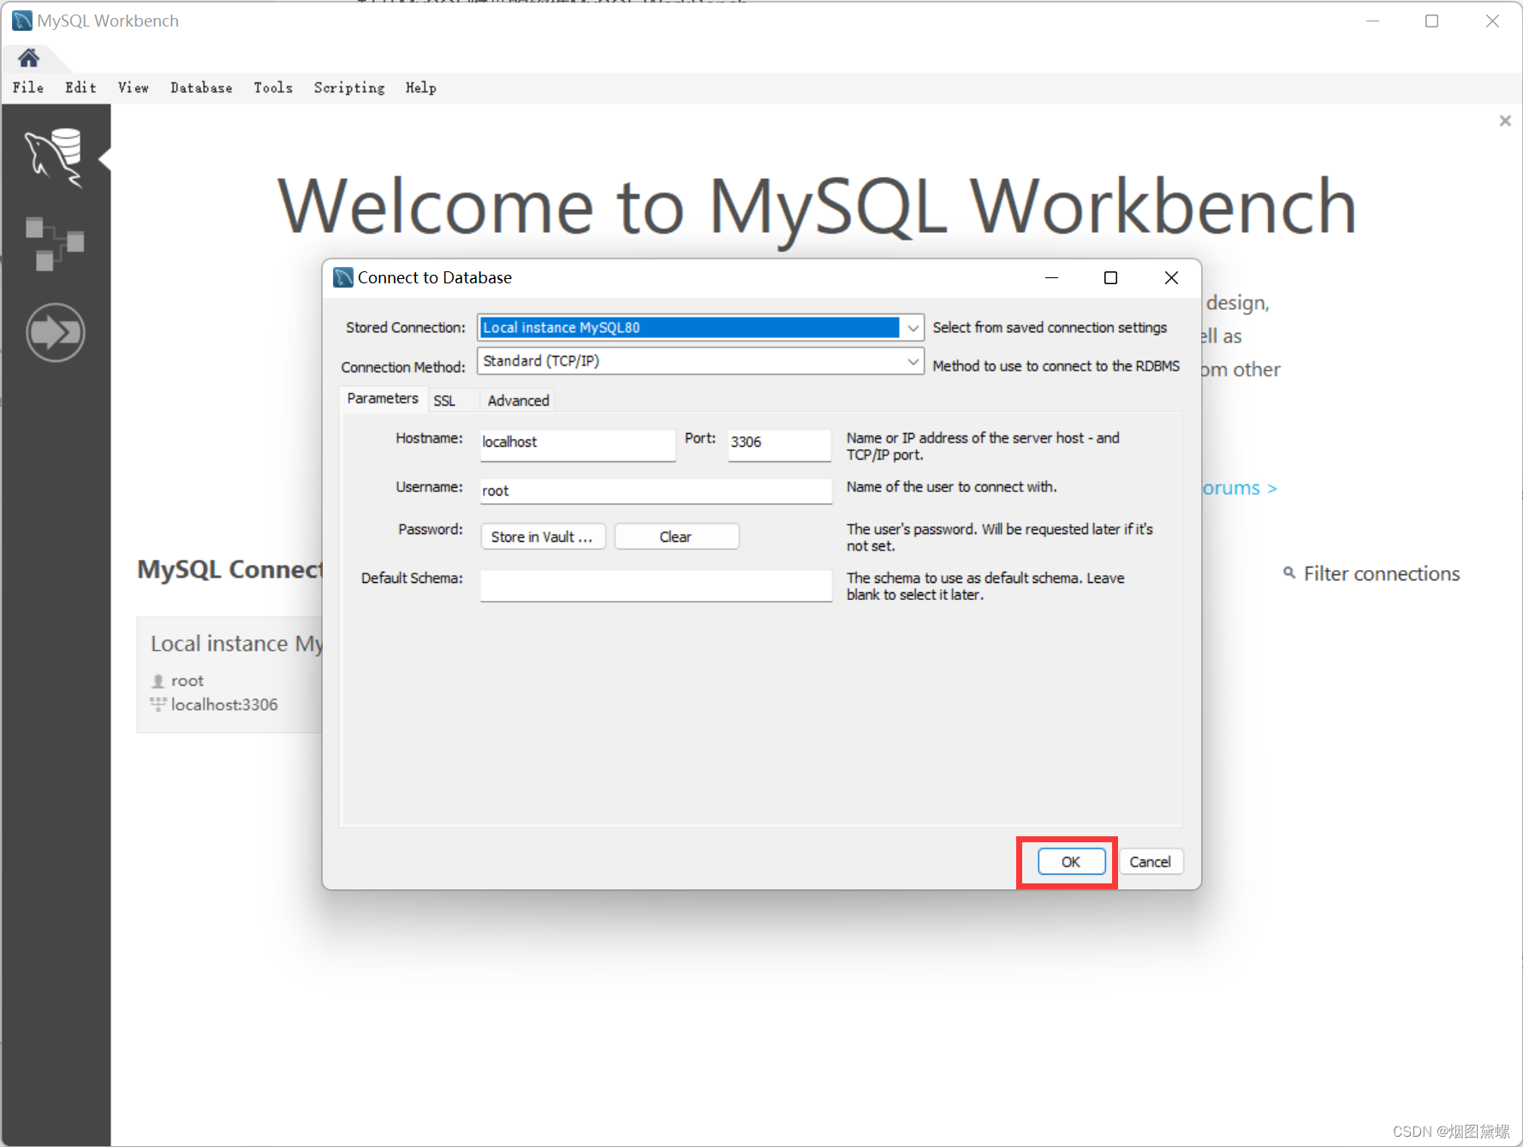1523x1147 pixels.
Task: Open the File menu
Action: [28, 87]
